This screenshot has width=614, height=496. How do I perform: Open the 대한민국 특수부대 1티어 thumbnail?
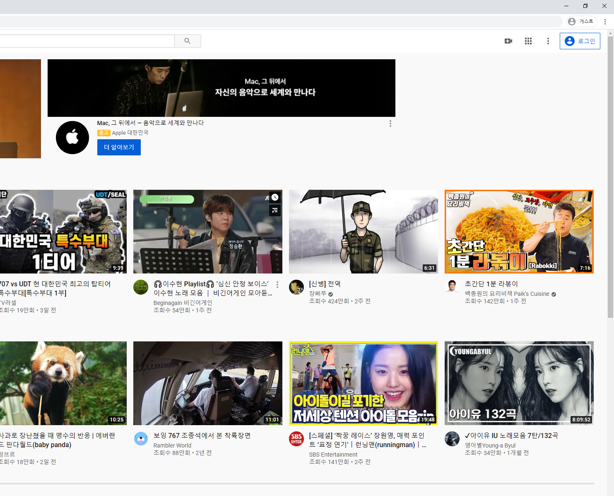(x=63, y=232)
